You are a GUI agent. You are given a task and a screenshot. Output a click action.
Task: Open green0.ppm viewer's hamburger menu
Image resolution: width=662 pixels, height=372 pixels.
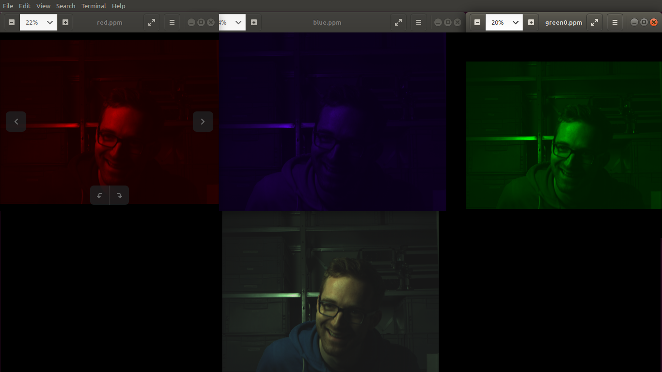pos(615,22)
